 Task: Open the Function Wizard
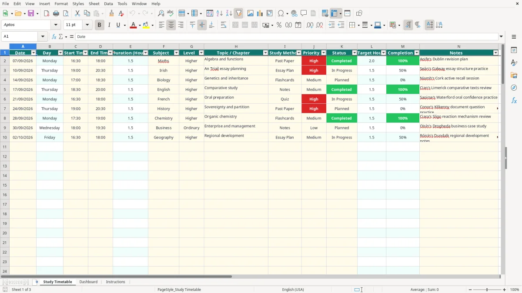[x=54, y=36]
